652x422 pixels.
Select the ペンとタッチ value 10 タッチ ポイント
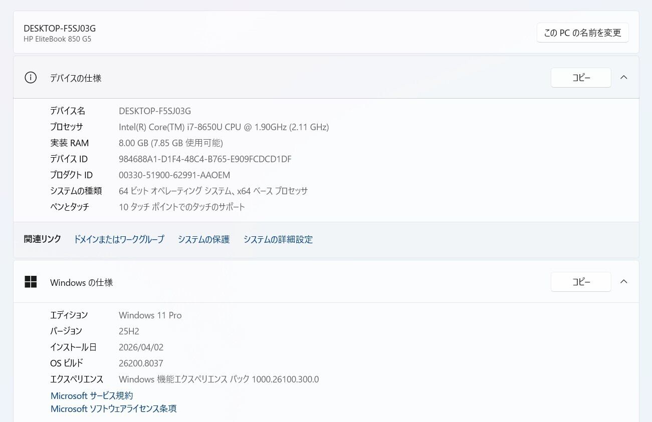point(182,207)
